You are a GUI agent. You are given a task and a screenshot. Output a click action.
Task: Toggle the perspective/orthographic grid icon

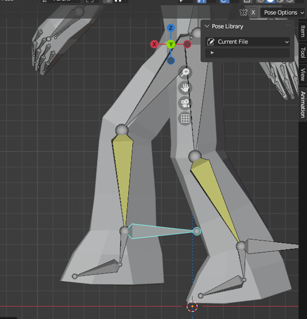coord(185,118)
